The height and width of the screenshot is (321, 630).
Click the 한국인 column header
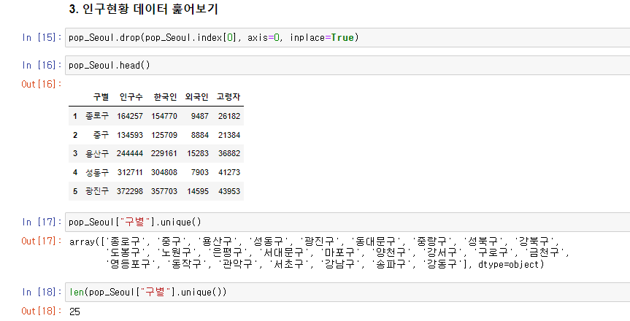[165, 97]
